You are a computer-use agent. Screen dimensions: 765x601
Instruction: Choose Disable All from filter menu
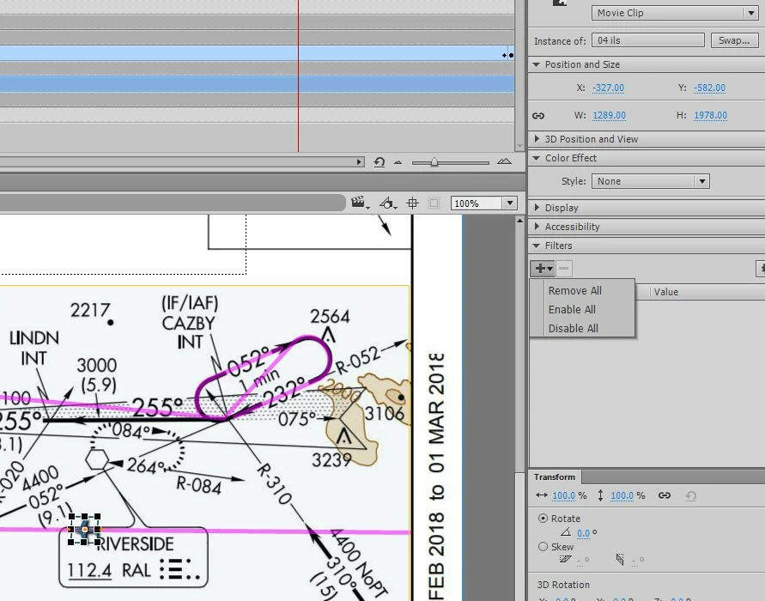coord(574,328)
